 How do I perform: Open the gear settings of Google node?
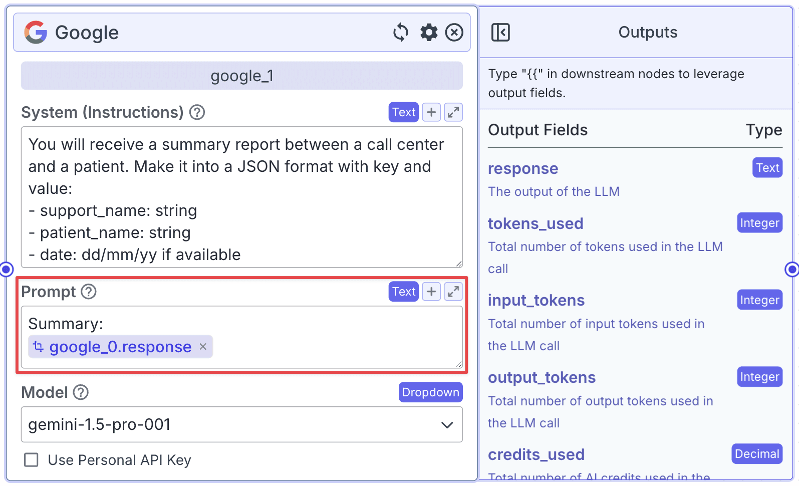429,33
